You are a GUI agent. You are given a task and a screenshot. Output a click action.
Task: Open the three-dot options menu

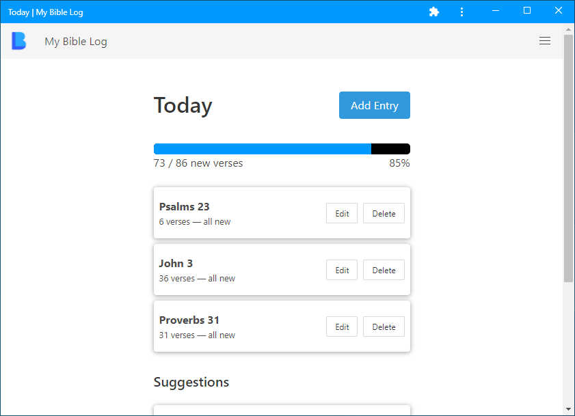click(x=462, y=12)
